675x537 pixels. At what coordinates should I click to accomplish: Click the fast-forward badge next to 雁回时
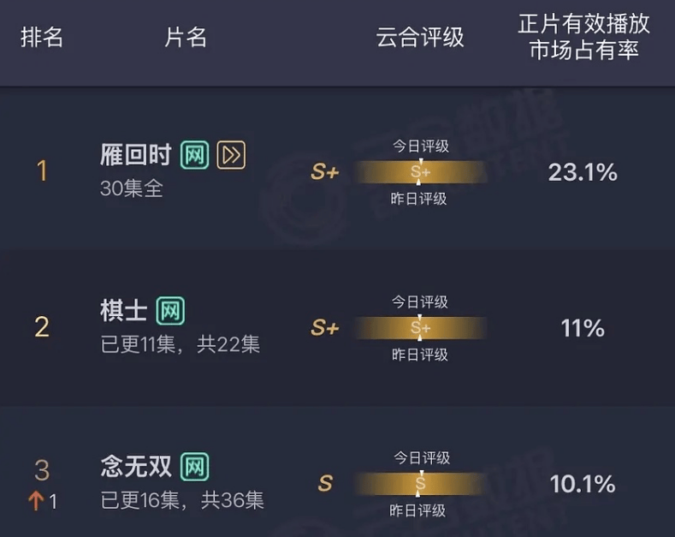[231, 155]
